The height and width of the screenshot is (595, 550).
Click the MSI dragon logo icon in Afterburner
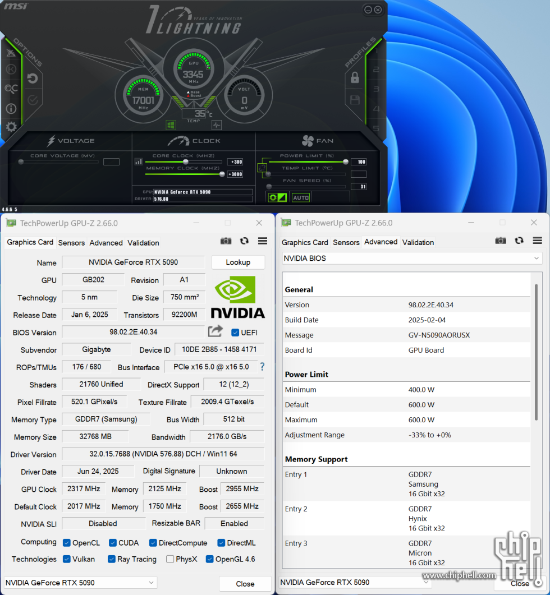11,53
